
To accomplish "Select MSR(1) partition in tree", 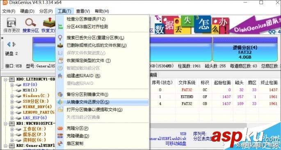I will (30, 90).
